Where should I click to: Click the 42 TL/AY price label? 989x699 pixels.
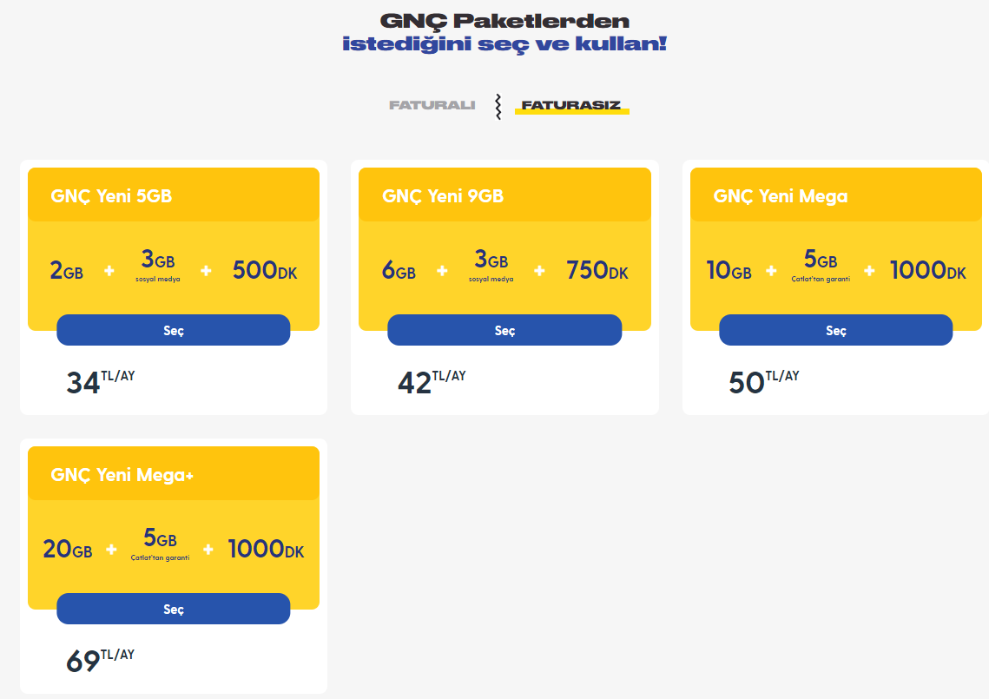point(432,381)
